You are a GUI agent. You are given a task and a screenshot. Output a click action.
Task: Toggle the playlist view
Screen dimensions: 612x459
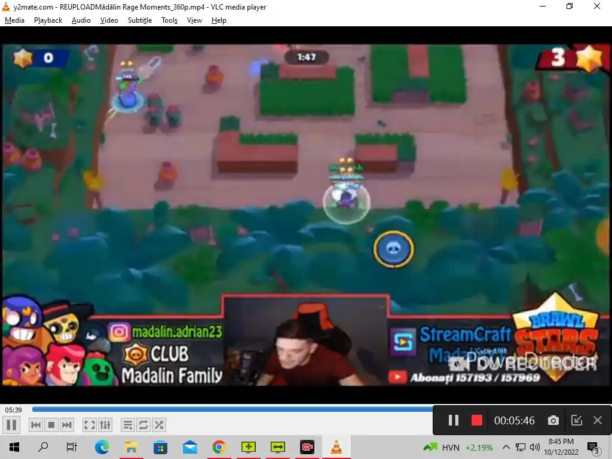coord(128,425)
